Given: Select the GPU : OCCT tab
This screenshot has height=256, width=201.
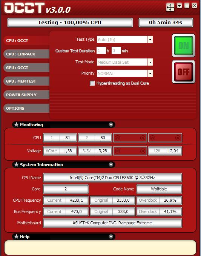Looking at the screenshot, I should [x=26, y=67].
